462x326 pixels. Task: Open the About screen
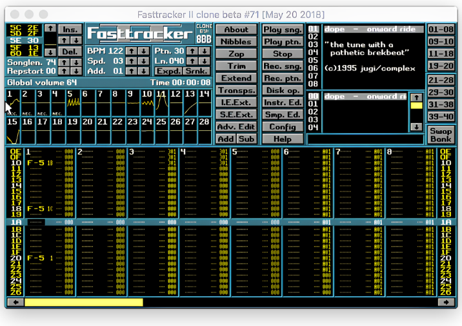coord(236,30)
